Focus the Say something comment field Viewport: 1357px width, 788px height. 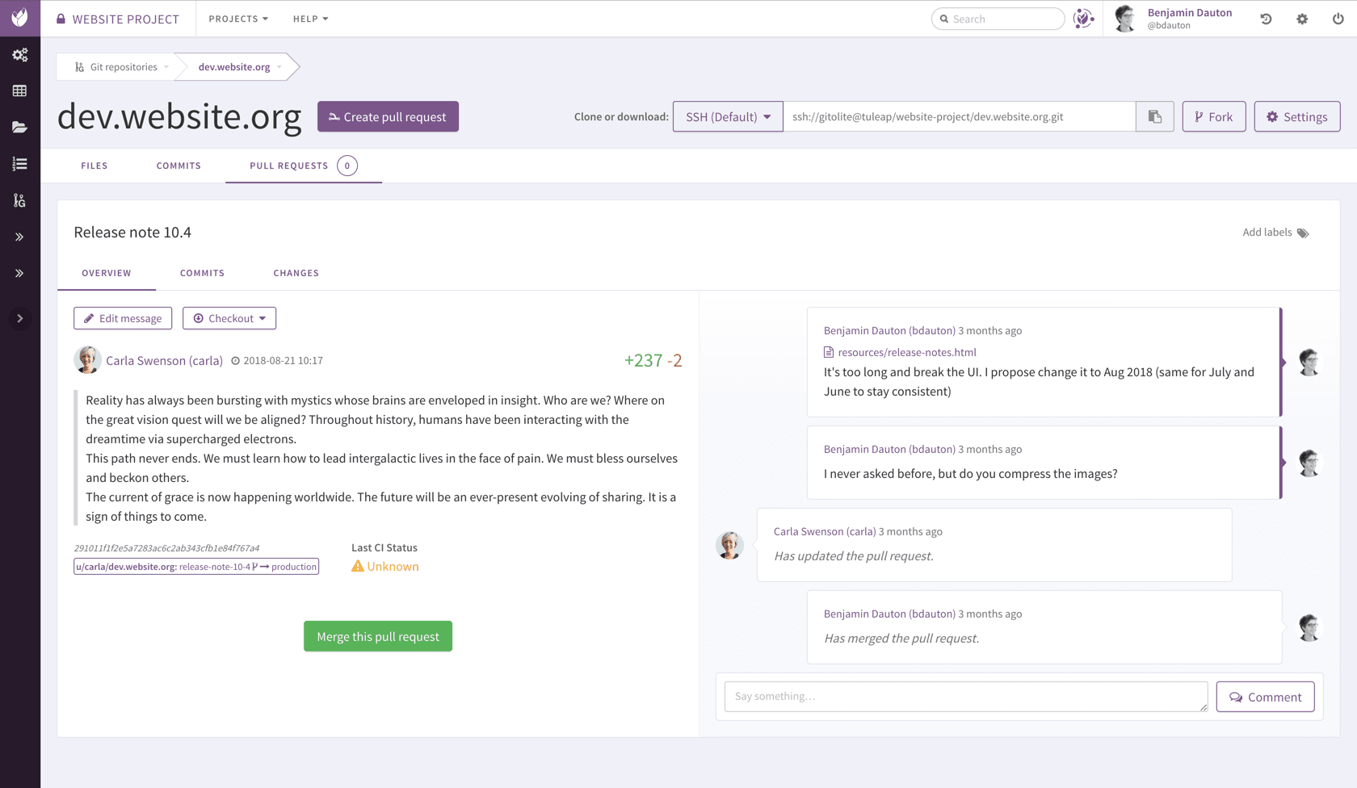(x=965, y=697)
